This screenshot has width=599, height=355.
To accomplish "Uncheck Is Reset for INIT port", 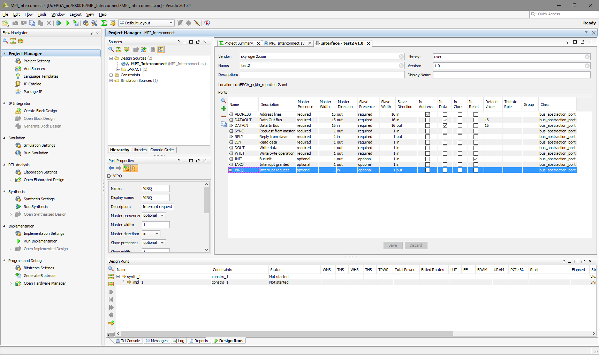I will pos(476,159).
